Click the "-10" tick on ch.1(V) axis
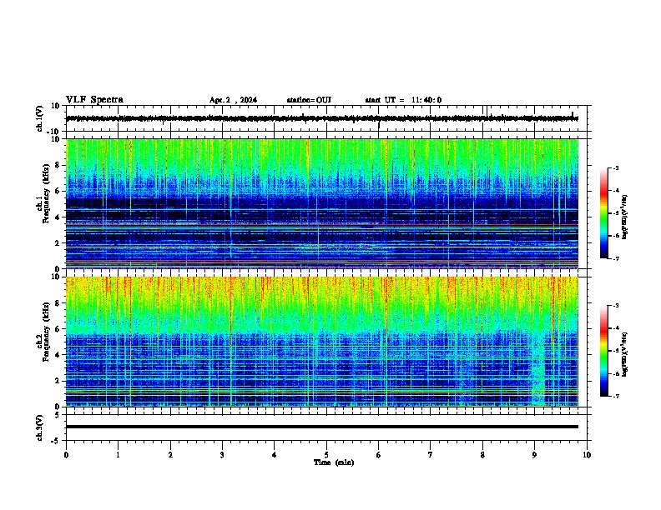This screenshot has width=661, height=510. pyautogui.click(x=54, y=132)
